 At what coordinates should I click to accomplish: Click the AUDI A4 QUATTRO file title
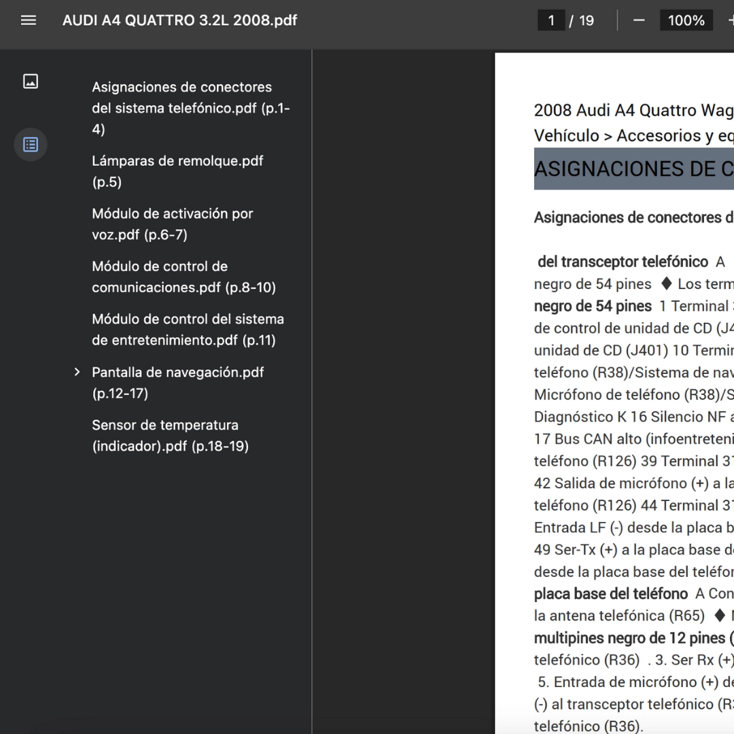(179, 20)
